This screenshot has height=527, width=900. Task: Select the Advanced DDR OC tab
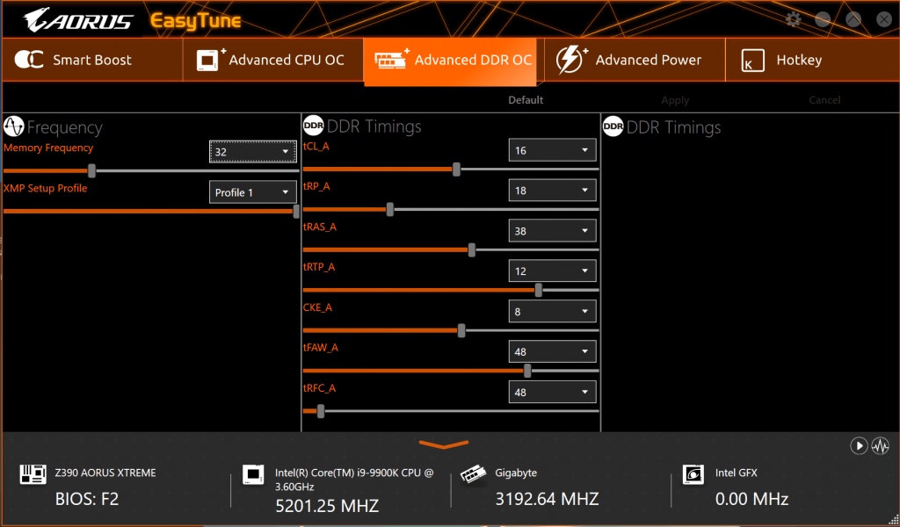451,61
